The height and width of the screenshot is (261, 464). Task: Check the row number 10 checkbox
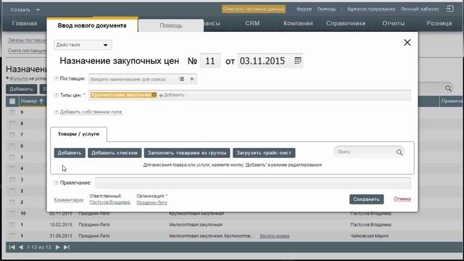(x=12, y=213)
